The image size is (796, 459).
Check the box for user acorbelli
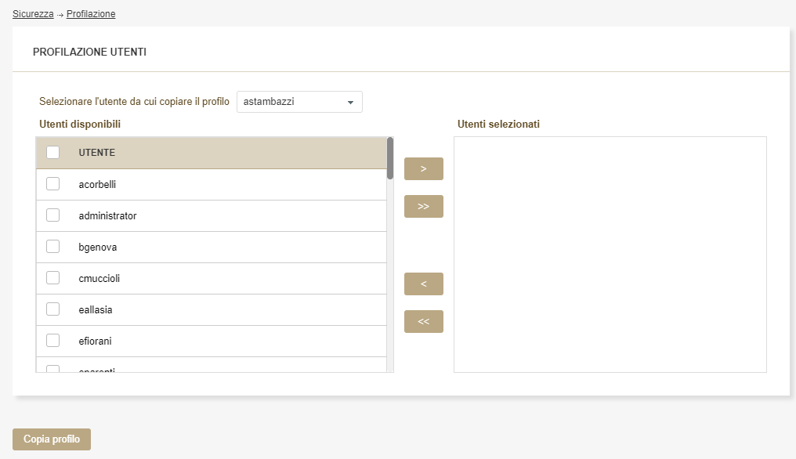click(x=53, y=184)
